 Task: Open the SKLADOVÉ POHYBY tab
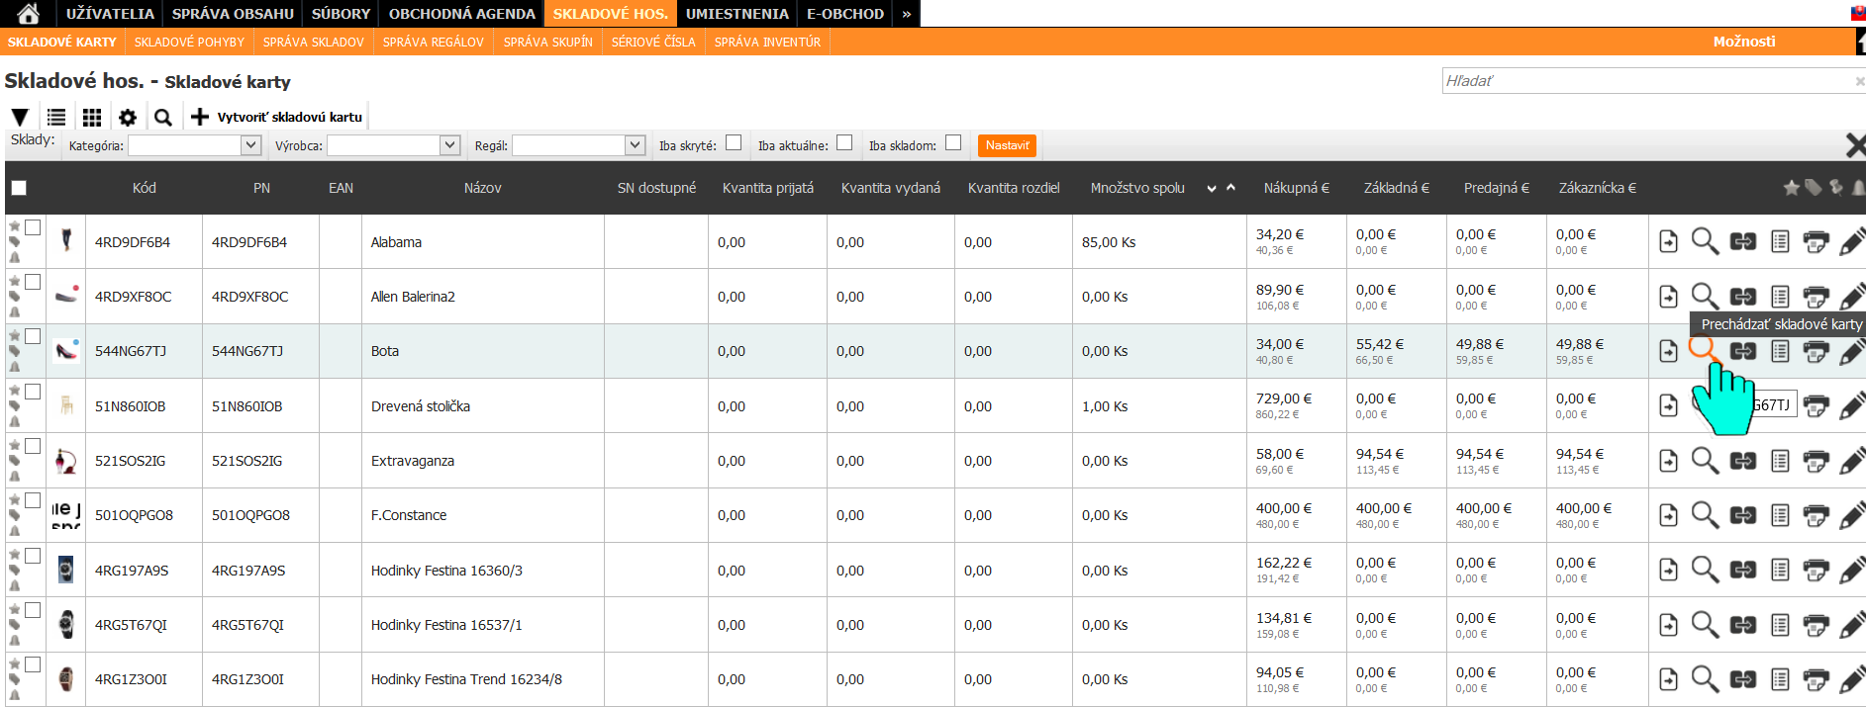[189, 42]
